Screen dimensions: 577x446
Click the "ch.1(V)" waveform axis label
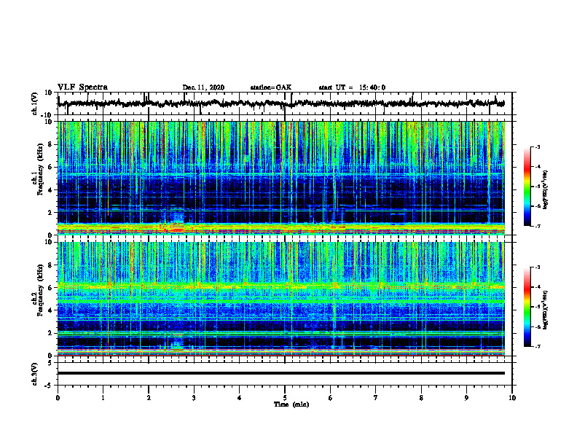click(x=34, y=103)
